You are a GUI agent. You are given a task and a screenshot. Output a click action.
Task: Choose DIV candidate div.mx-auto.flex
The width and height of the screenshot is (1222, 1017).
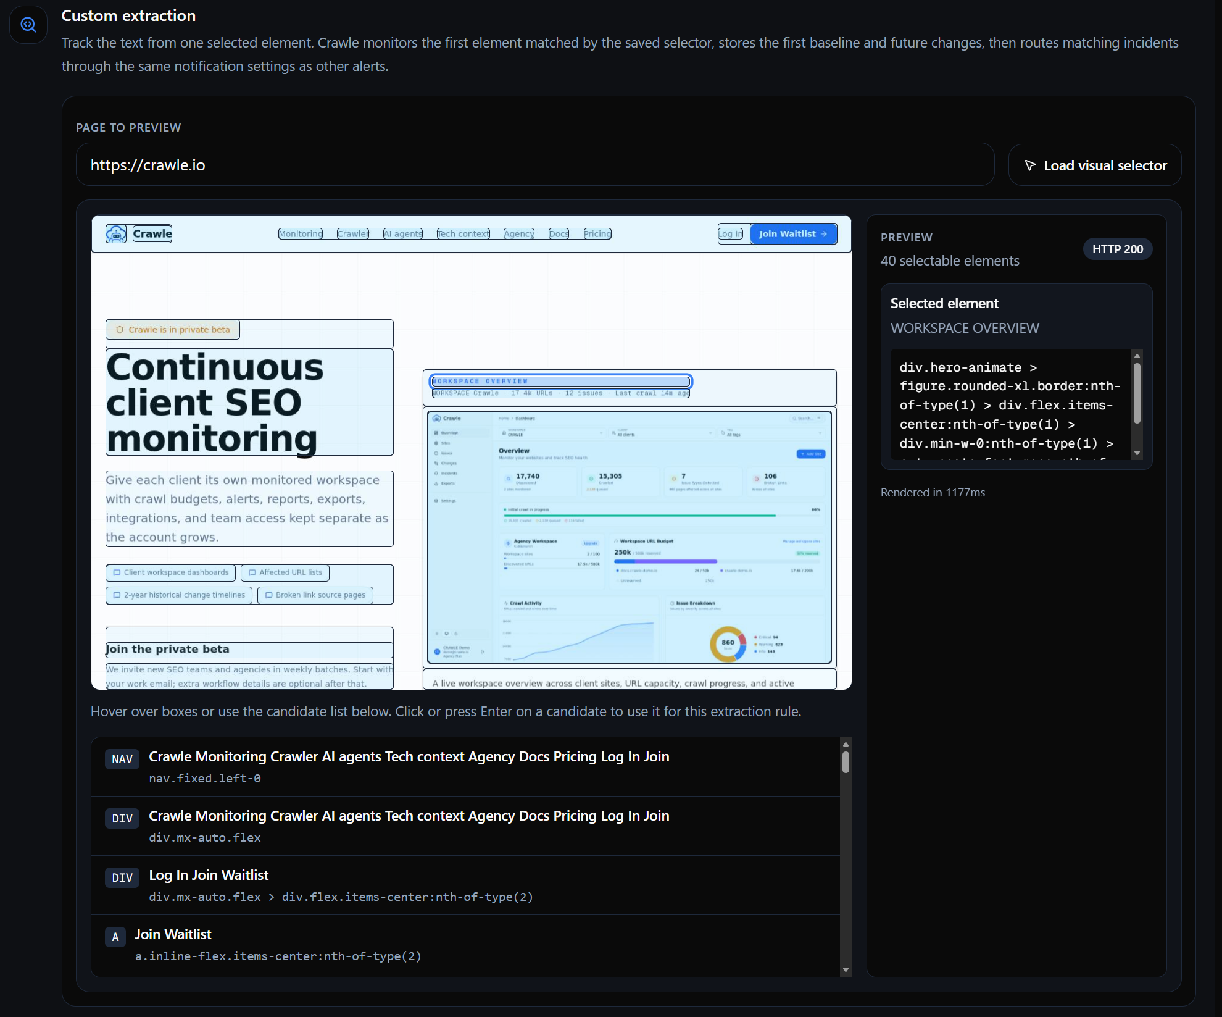[465, 826]
